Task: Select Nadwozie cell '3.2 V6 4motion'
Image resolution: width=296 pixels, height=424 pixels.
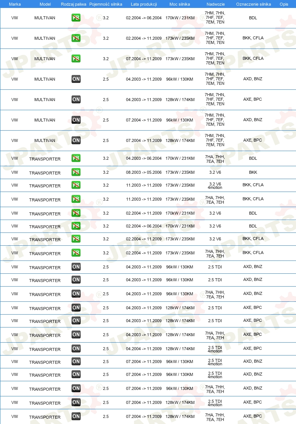Action: pos(215,185)
